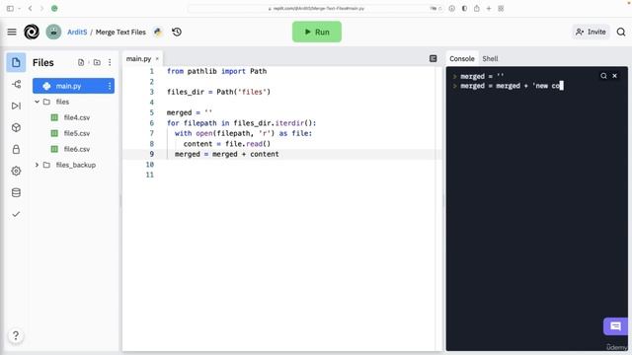The image size is (632, 355).
Task: Invite collaborators with the Invite button
Action: tap(591, 32)
